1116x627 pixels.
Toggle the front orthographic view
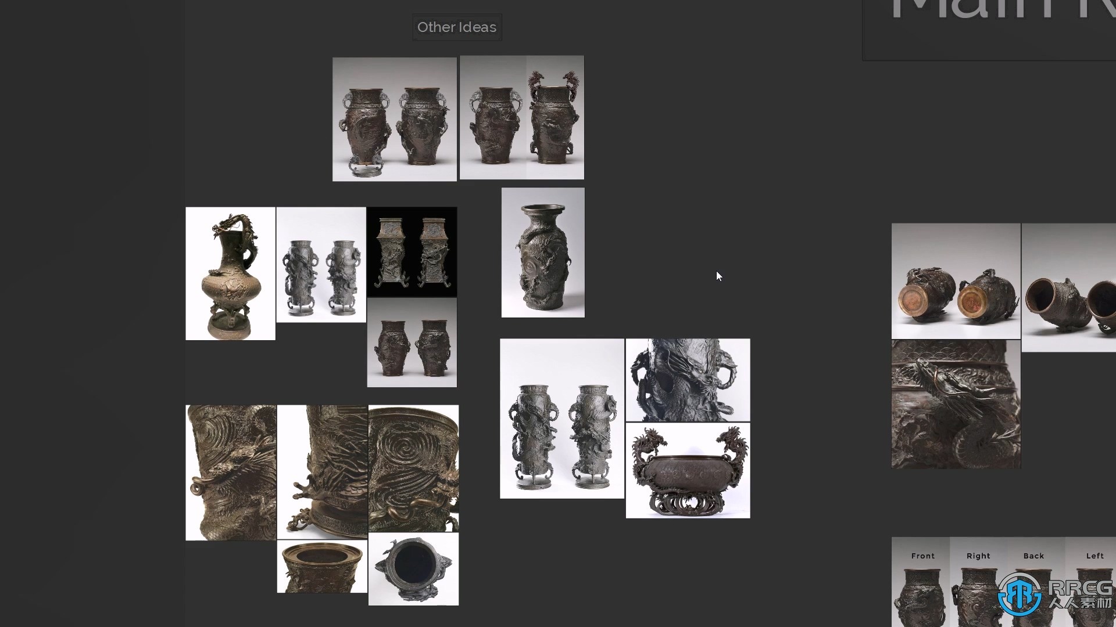[x=922, y=556]
